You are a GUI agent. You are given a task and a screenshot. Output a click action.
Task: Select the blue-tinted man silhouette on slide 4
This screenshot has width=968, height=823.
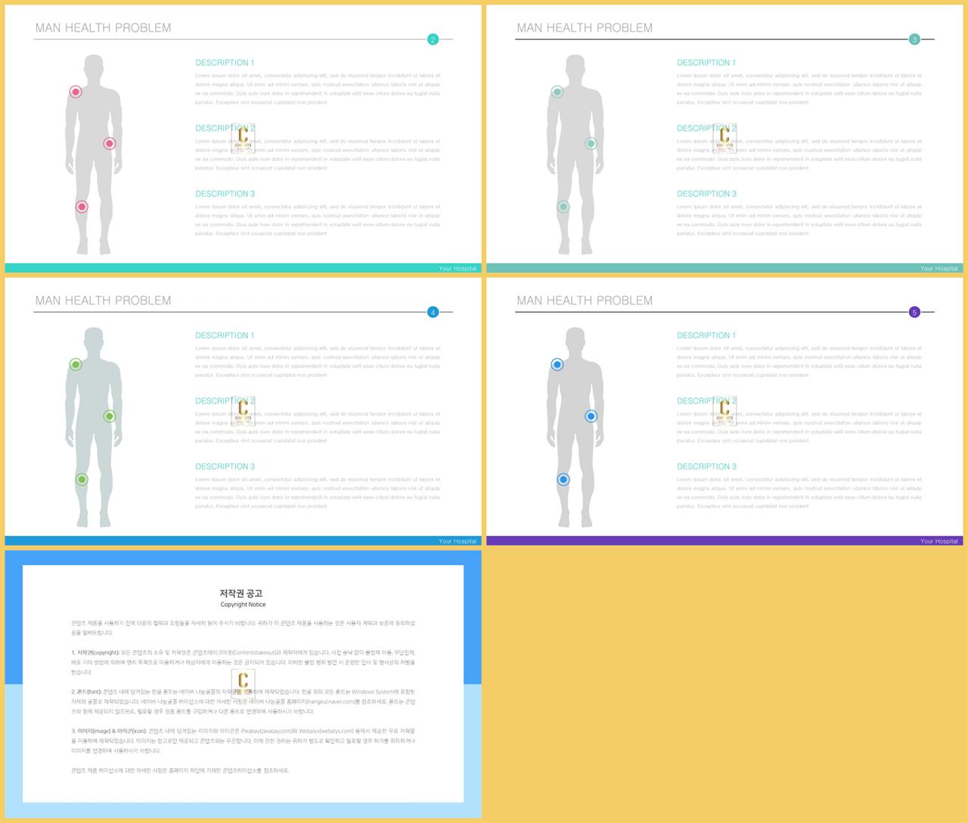[94, 427]
